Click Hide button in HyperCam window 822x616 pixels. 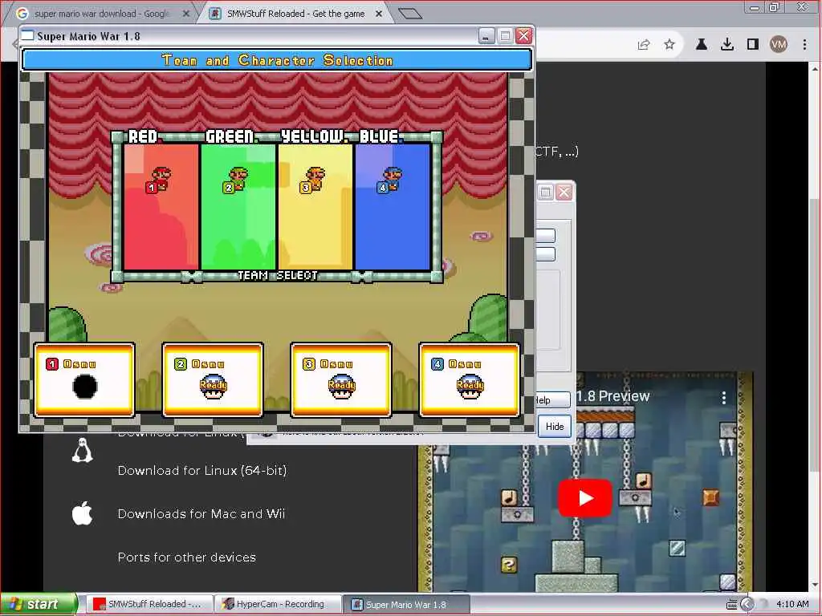pos(555,427)
